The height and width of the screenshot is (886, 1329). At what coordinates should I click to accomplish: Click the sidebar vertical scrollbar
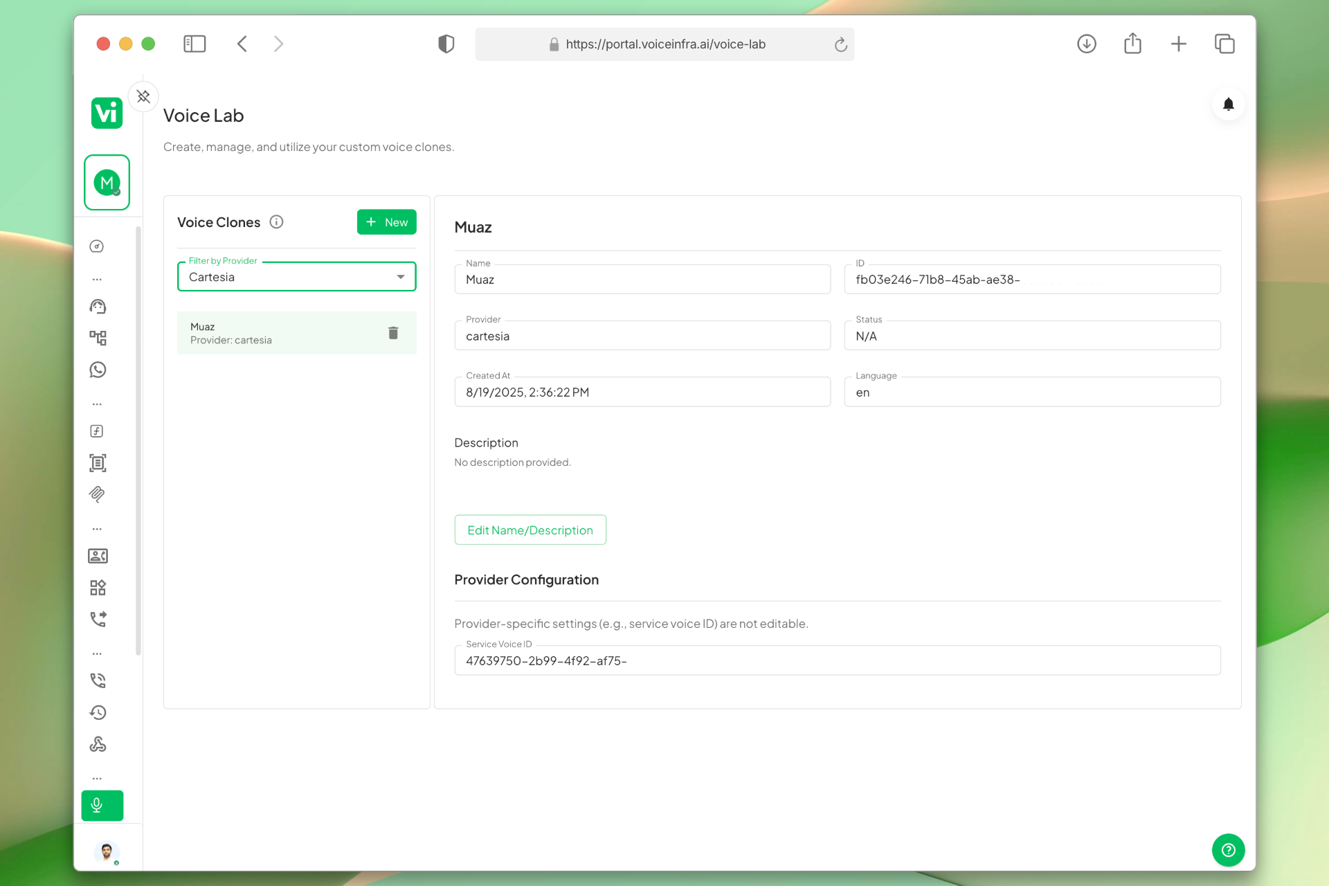[x=138, y=440]
